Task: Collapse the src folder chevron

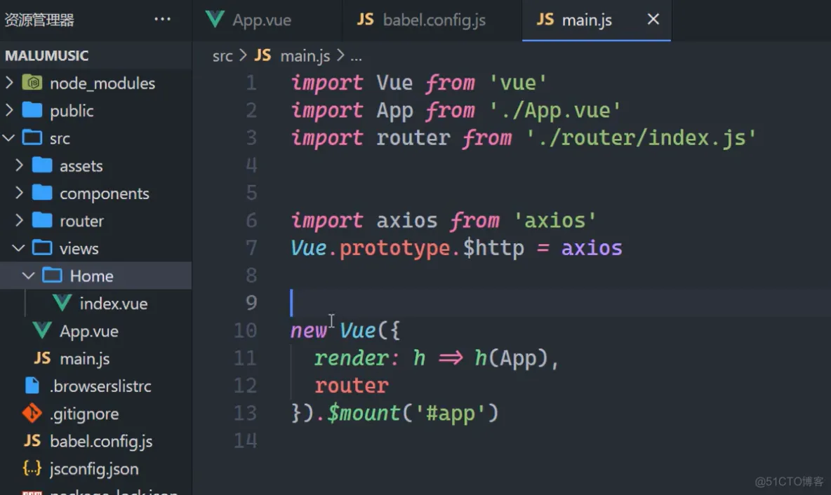Action: tap(9, 137)
